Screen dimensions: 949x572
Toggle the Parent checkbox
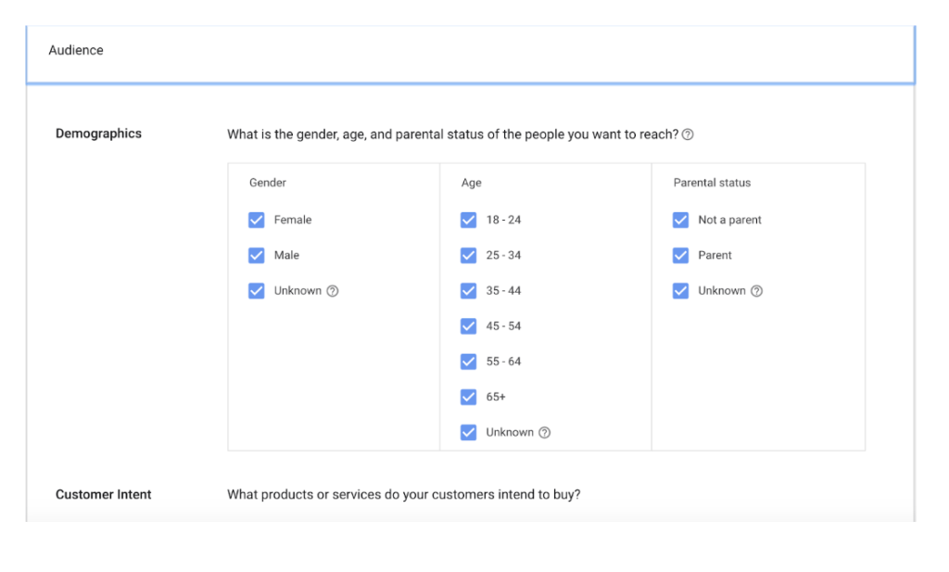(681, 256)
